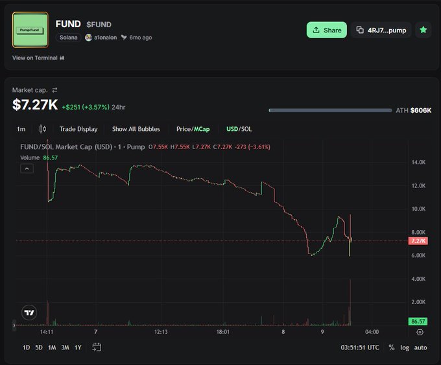Viewport: 441px width, 365px height.
Task: Click the green Share button
Action: (x=326, y=30)
